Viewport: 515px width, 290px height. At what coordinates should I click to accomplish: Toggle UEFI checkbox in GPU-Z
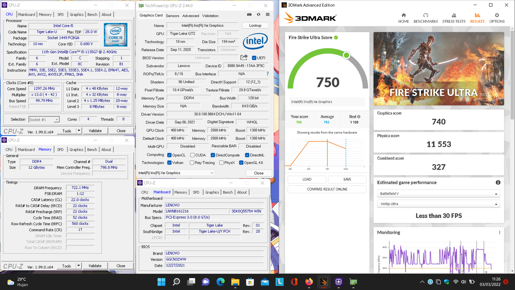tap(254, 58)
